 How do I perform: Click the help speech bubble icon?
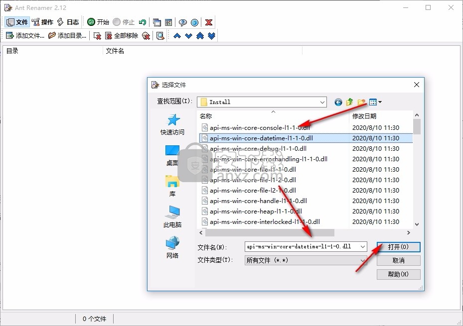click(183, 22)
